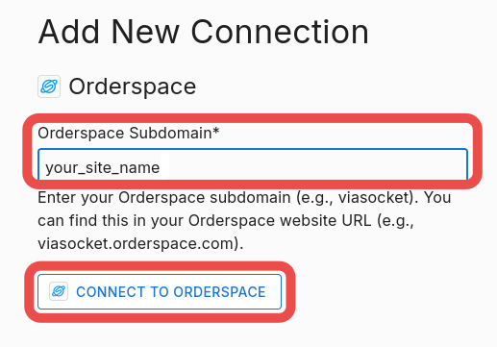Click the Orderspace logo beside the app name

(49, 87)
